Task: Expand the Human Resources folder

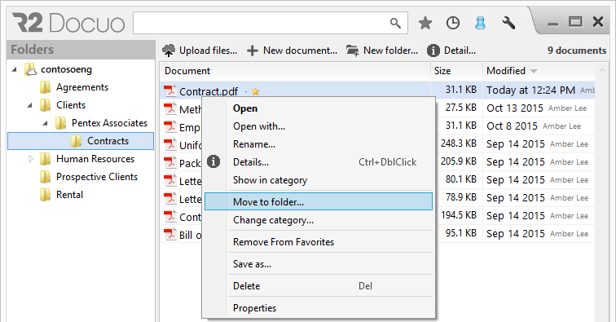Action: pos(31,159)
